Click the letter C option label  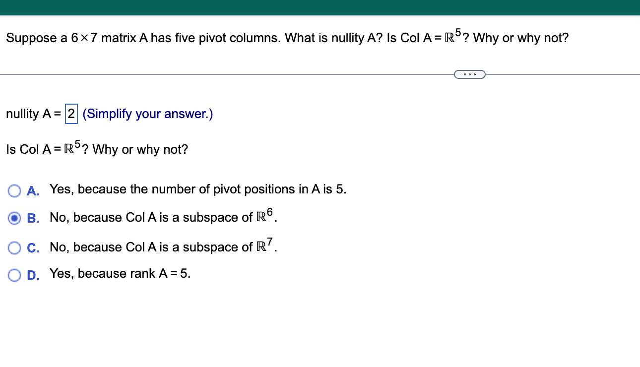point(33,247)
